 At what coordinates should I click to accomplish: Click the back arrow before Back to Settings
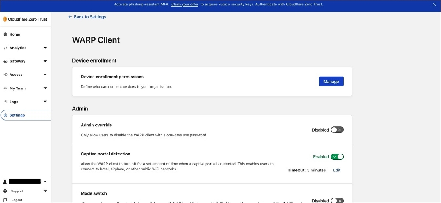pos(70,17)
